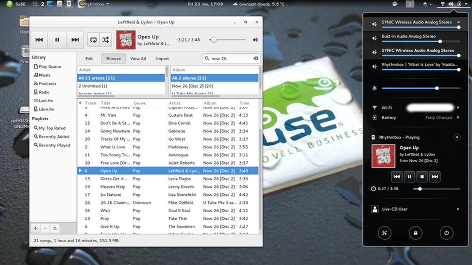Image resolution: width=472 pixels, height=265 pixels.
Task: Click the power off round button
Action: point(446,233)
